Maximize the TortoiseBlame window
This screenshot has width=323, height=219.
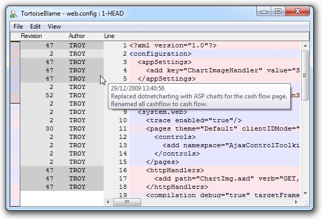[x=278, y=11]
